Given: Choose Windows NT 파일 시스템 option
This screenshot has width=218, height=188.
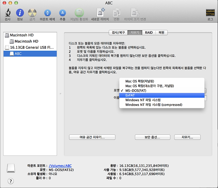Looking at the screenshot, I should coord(162,100).
